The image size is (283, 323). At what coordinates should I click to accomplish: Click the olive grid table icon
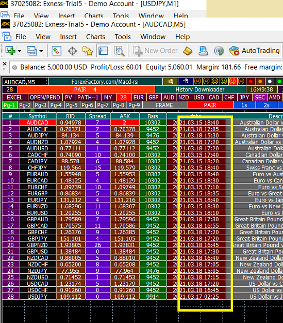click(171, 82)
